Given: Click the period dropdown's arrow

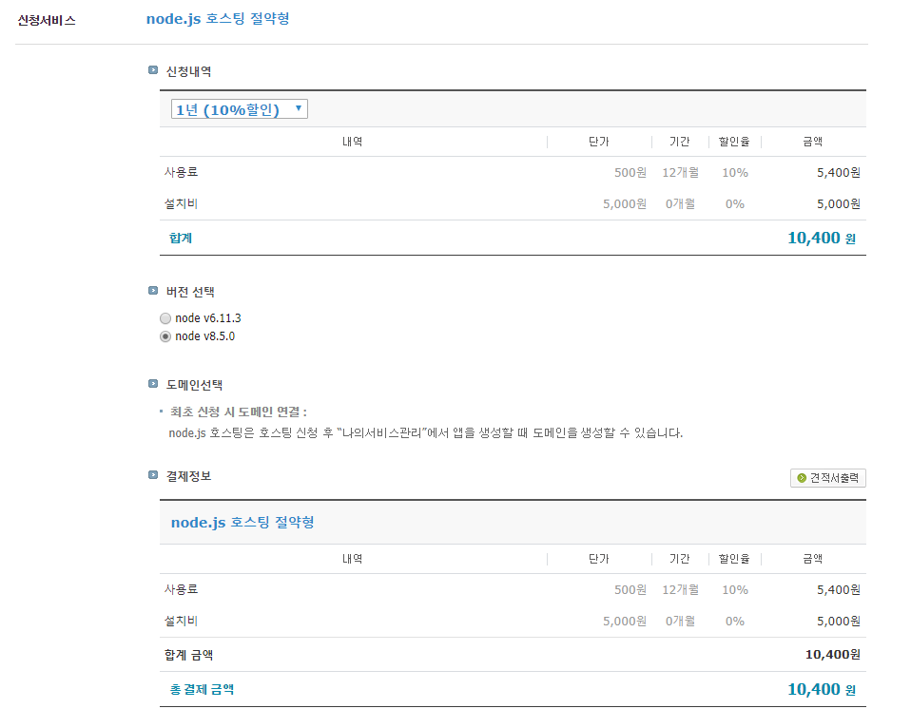Looking at the screenshot, I should pos(299,109).
